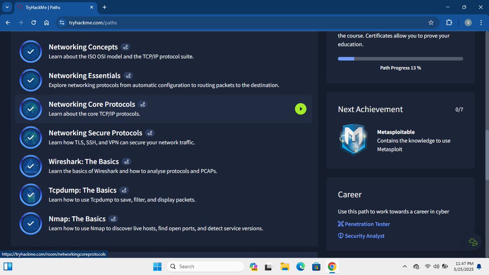Open File Explorer from the taskbar
The image size is (489, 275).
pyautogui.click(x=284, y=266)
